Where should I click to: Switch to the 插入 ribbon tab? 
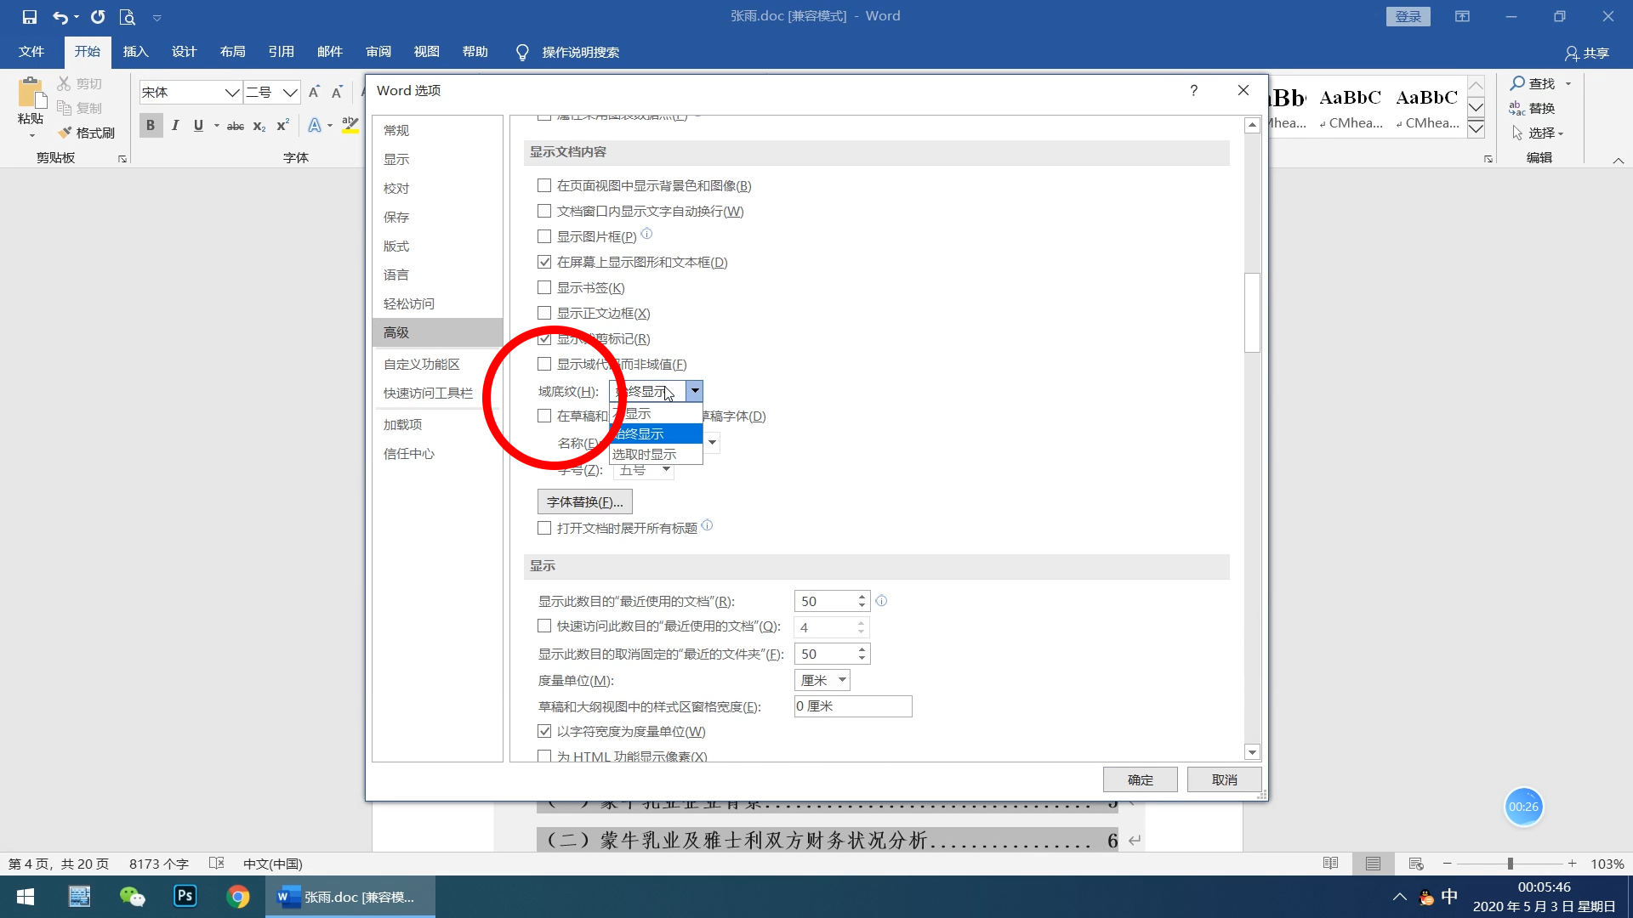135,52
